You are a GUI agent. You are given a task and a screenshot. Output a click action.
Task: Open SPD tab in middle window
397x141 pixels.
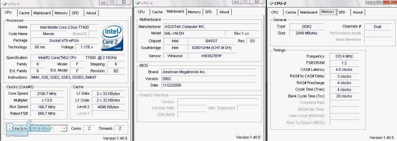pyautogui.click(x=208, y=12)
